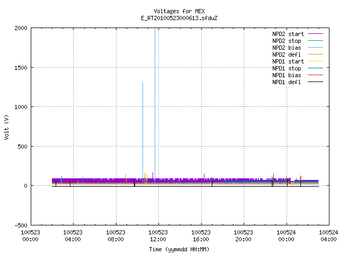Click the 0 y-axis tick label
Screen dimensions: 339x254
(x=26, y=186)
